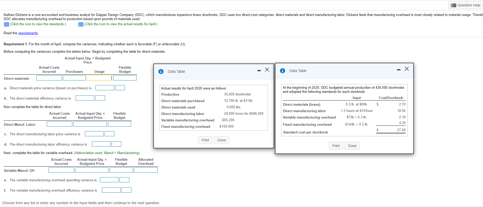Click '0.3 lb. at $9/lb.' standard input

coord(357,104)
